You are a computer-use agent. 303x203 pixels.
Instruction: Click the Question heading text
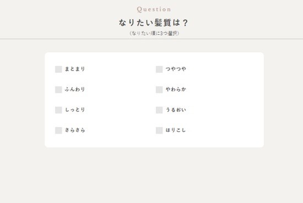(x=154, y=9)
